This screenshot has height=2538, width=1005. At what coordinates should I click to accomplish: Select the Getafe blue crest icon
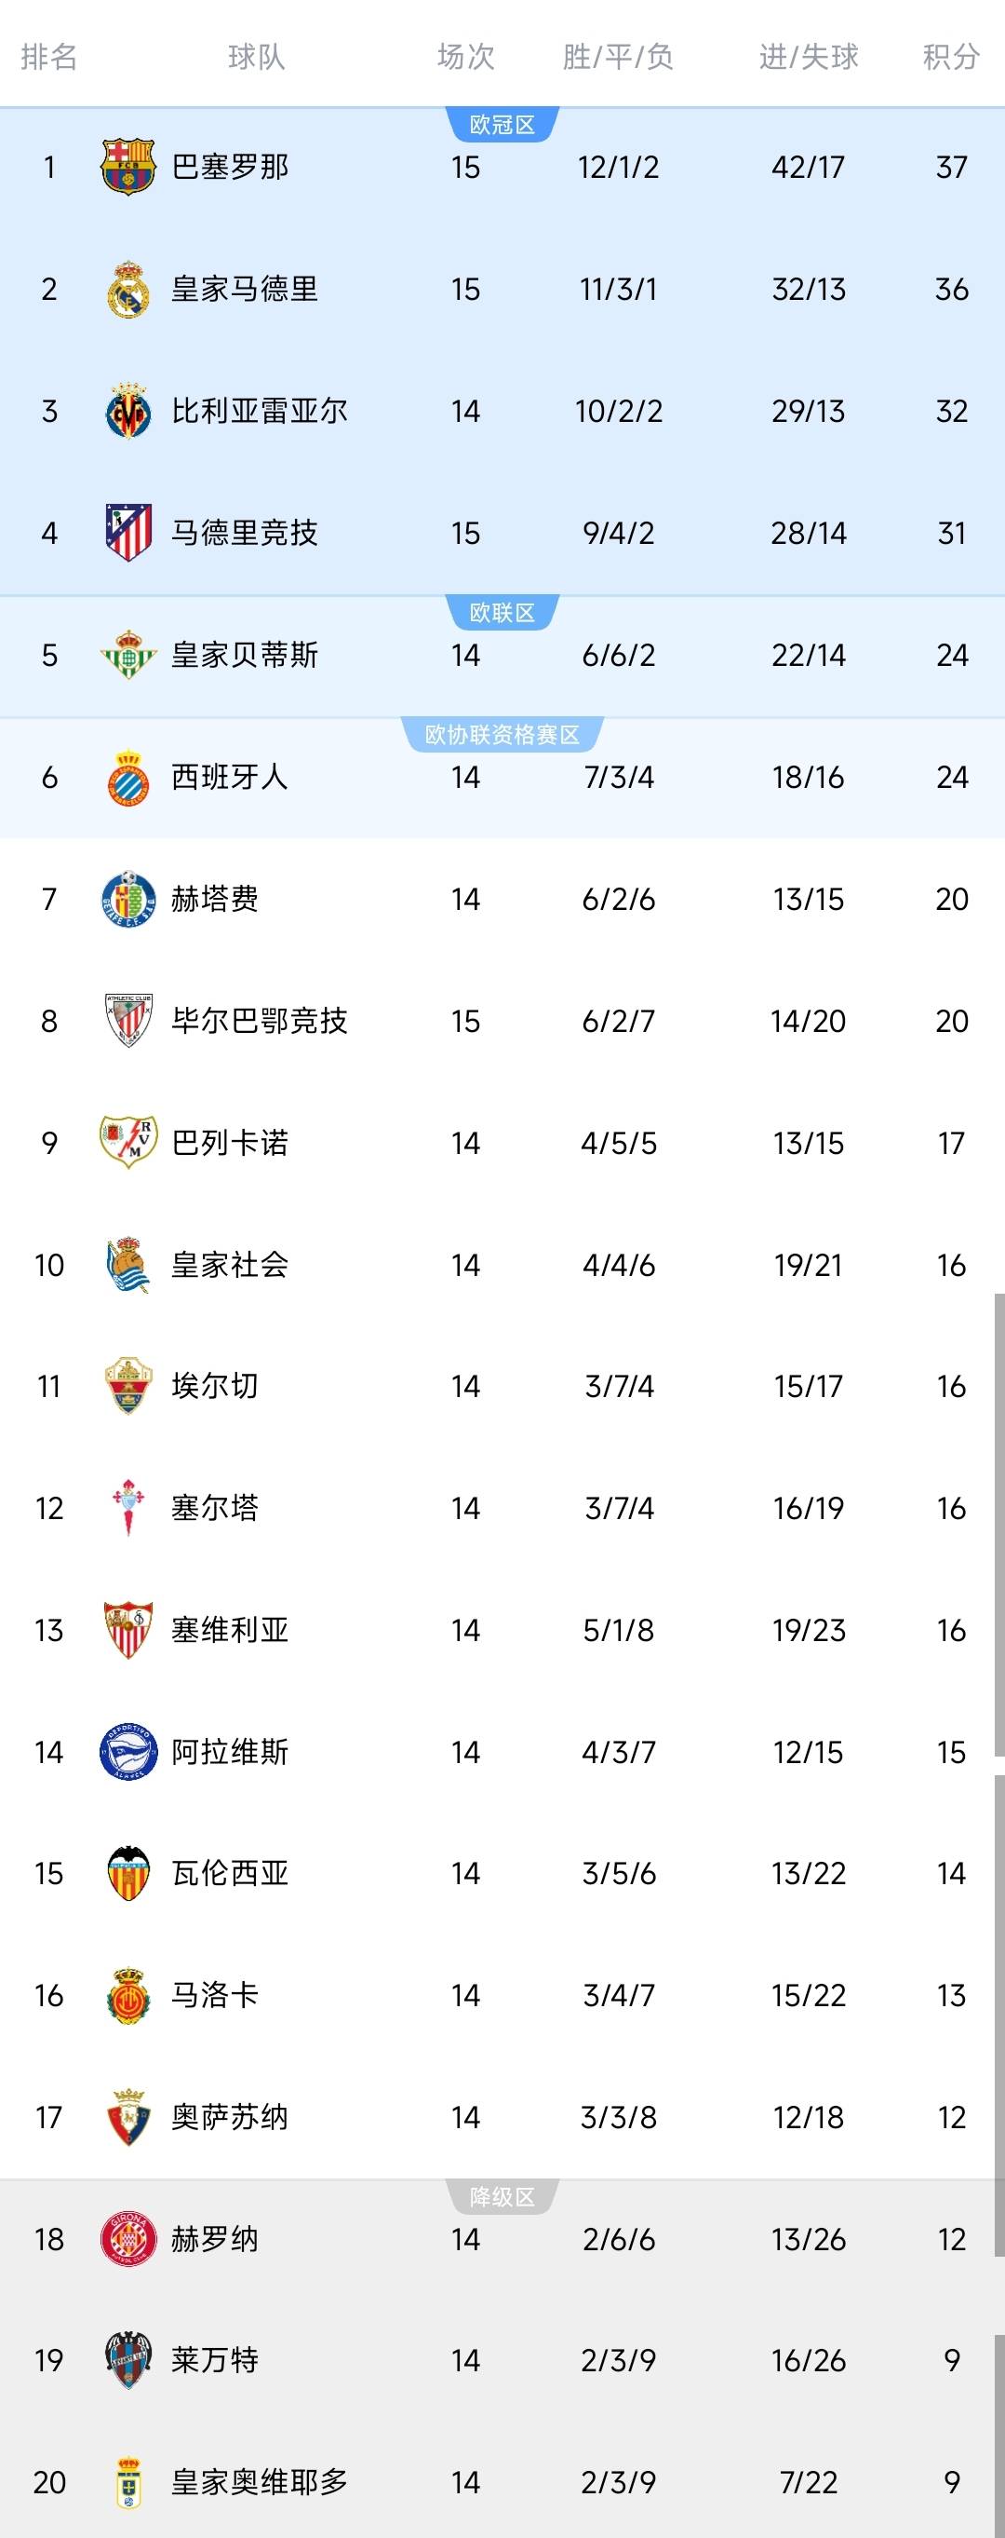128,899
